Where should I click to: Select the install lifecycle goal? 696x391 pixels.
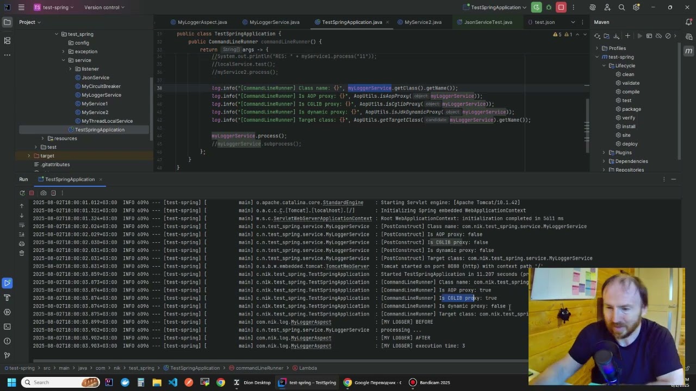tap(629, 127)
